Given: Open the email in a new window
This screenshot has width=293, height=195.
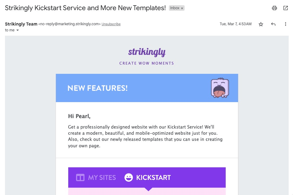Looking at the screenshot, I should 286,8.
